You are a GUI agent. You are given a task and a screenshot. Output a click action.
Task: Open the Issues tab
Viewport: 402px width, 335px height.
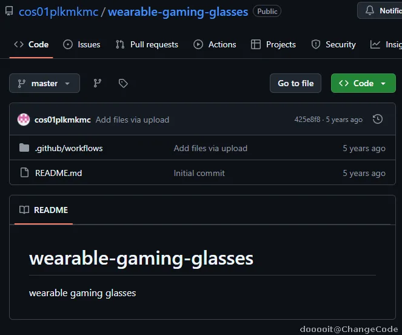pos(82,45)
